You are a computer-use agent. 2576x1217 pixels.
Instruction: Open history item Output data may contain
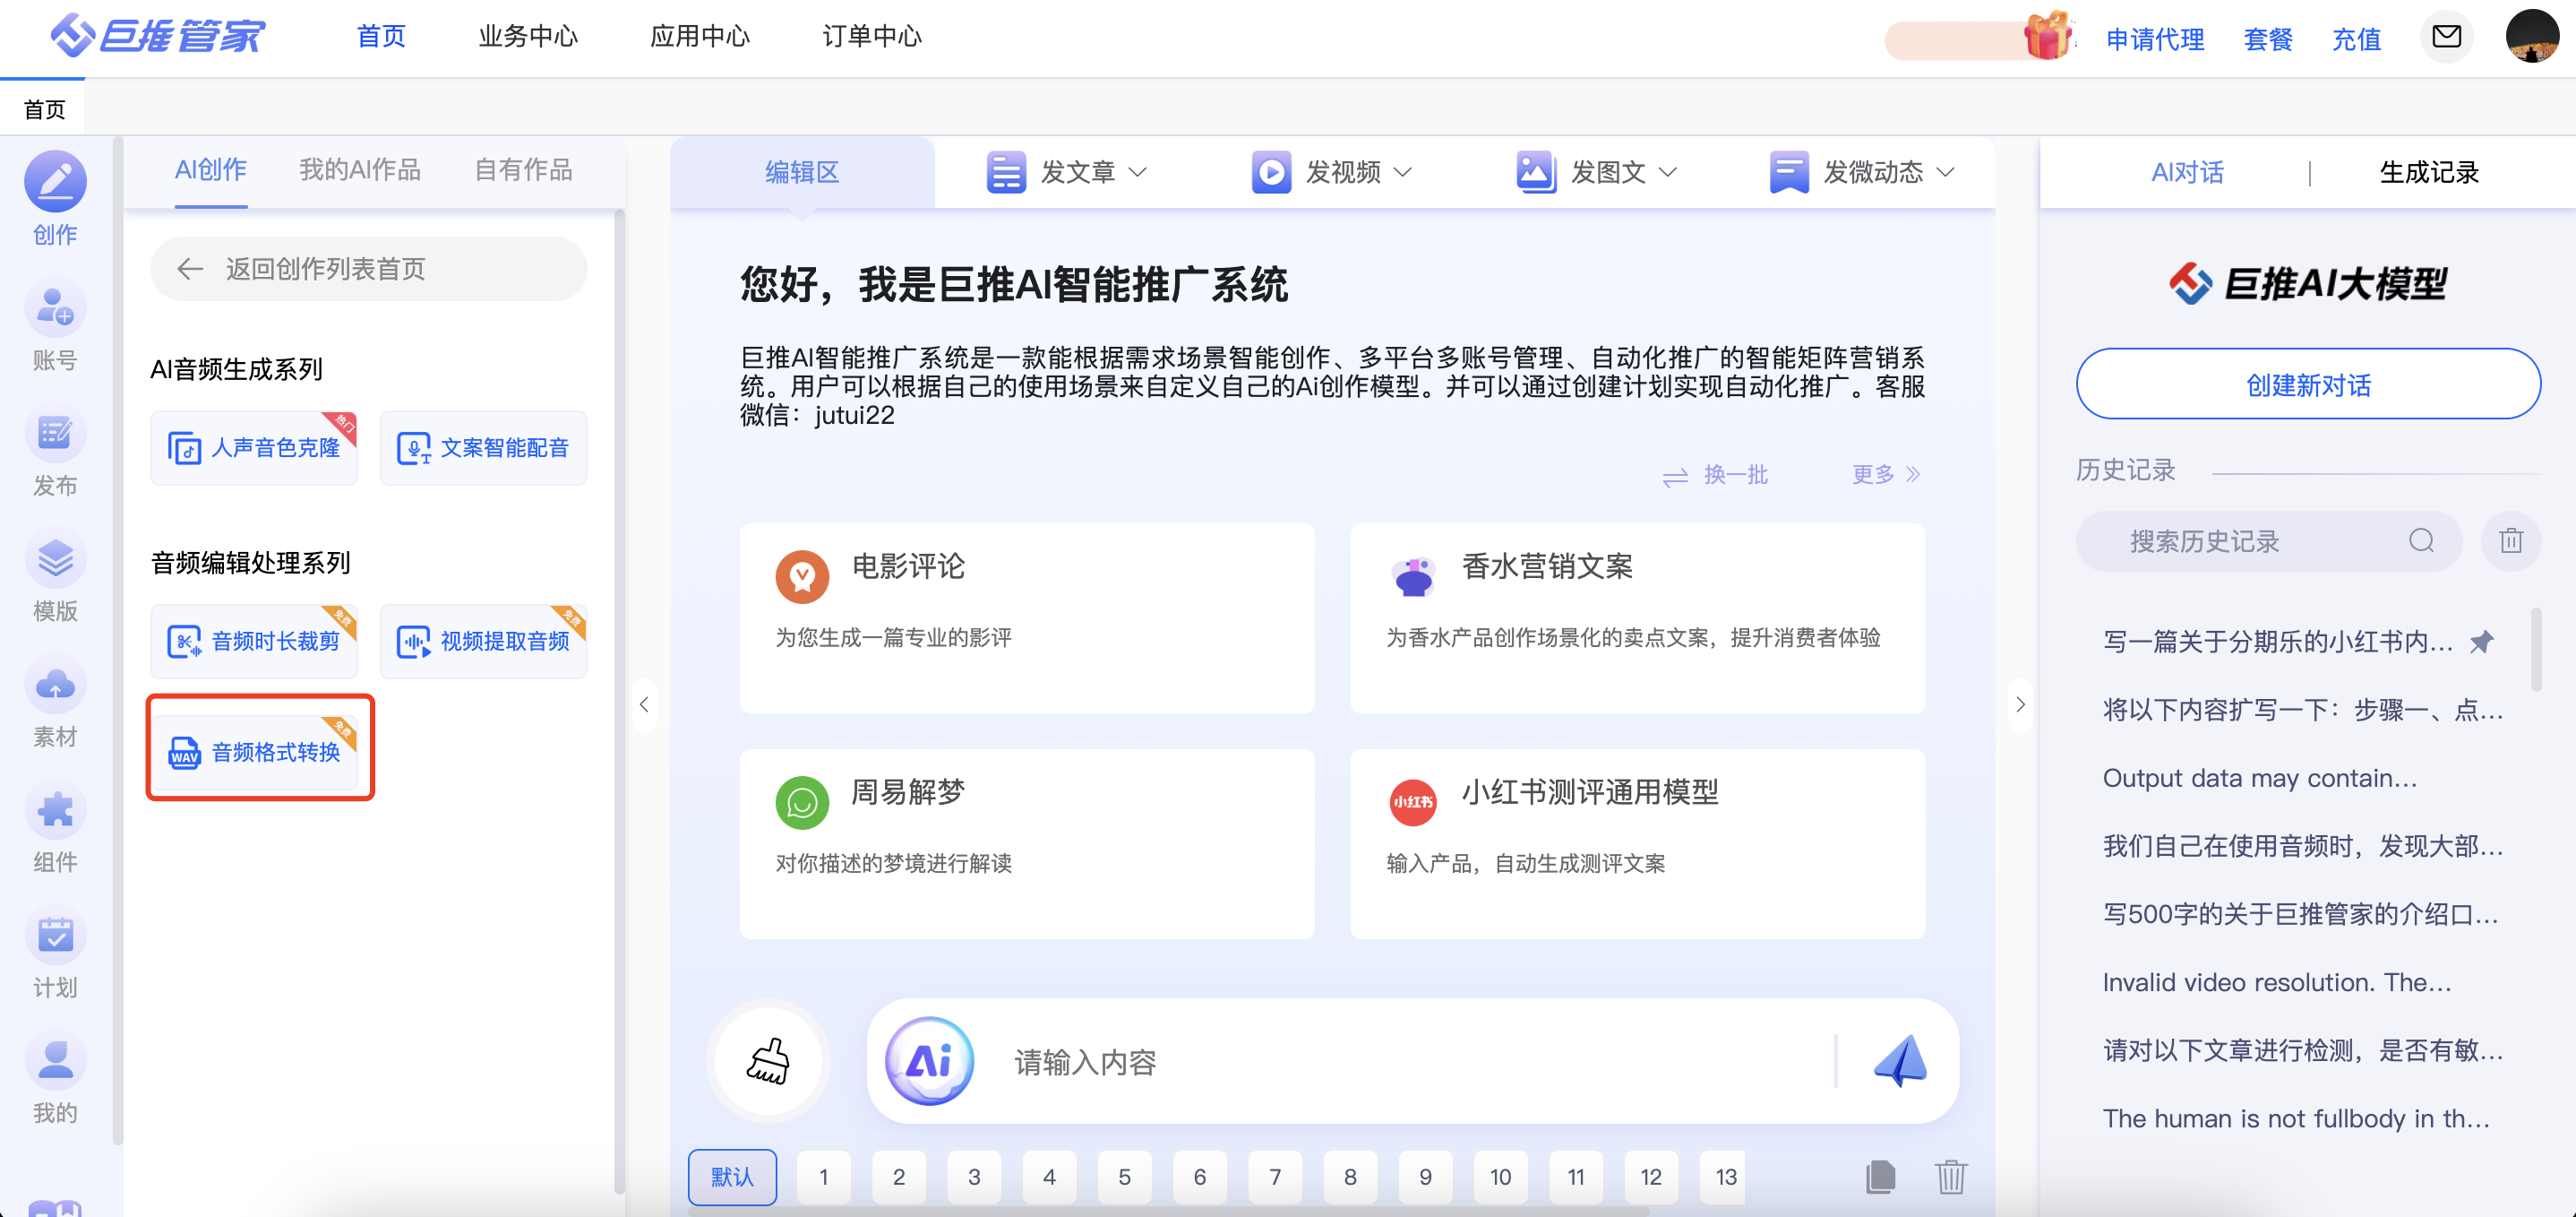point(2260,778)
